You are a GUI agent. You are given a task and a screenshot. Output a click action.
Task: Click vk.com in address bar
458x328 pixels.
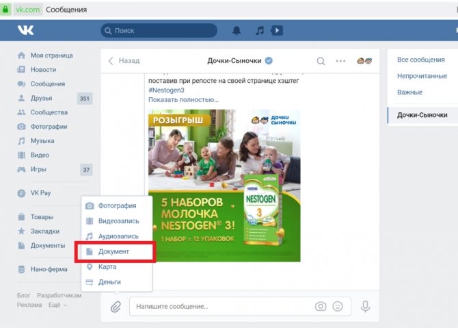[x=28, y=10]
